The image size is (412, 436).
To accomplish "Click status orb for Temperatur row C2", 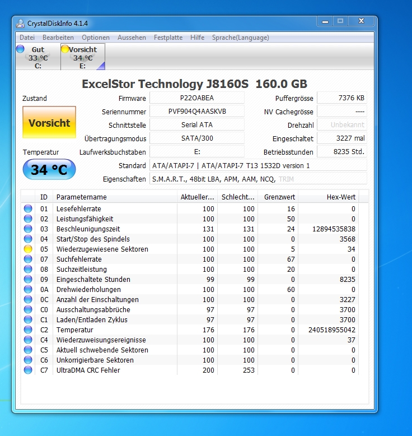I will [28, 330].
